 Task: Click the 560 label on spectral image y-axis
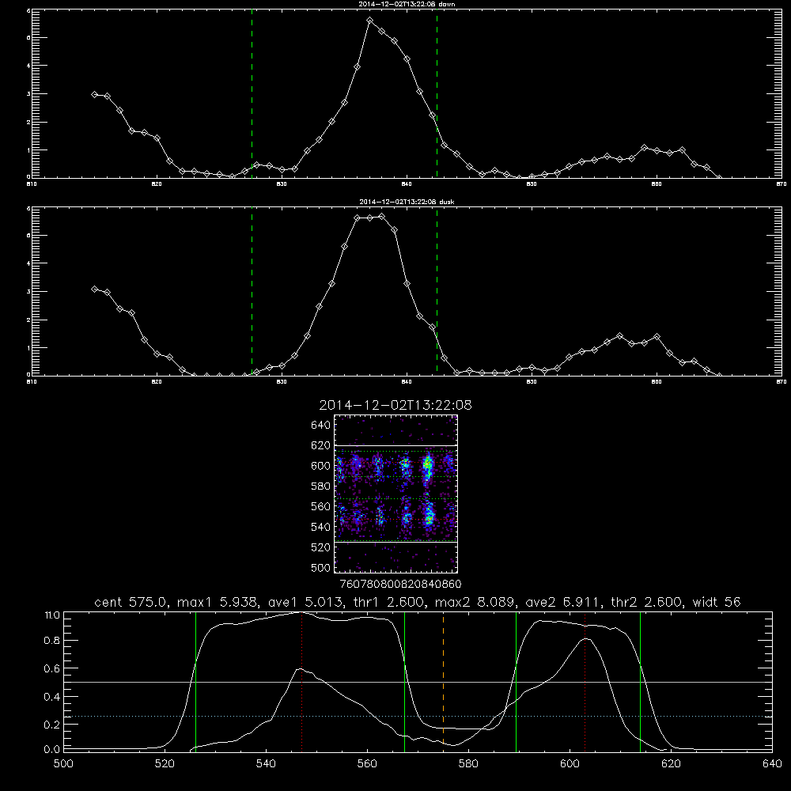pyautogui.click(x=320, y=506)
